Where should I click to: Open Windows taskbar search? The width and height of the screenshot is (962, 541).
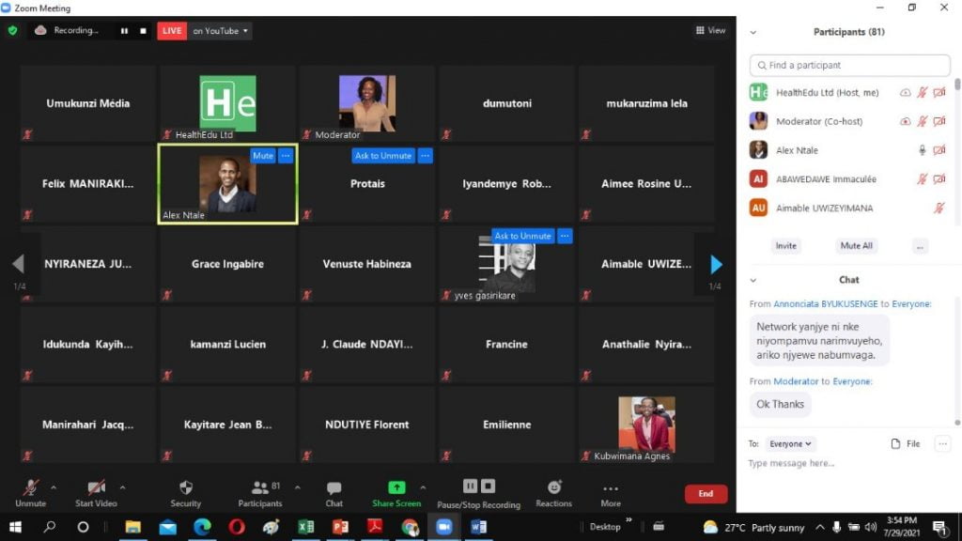pos(50,527)
